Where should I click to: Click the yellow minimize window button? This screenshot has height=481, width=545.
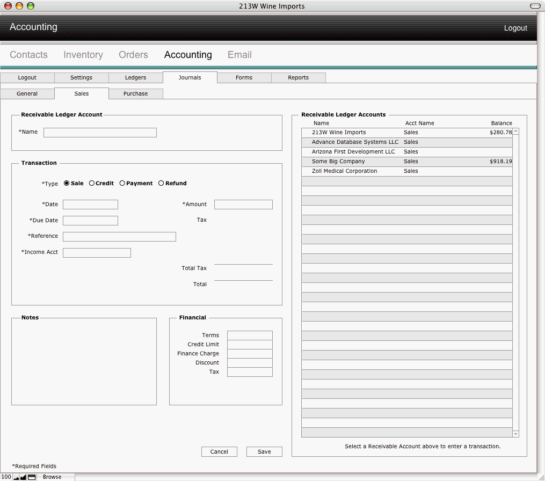(x=19, y=6)
